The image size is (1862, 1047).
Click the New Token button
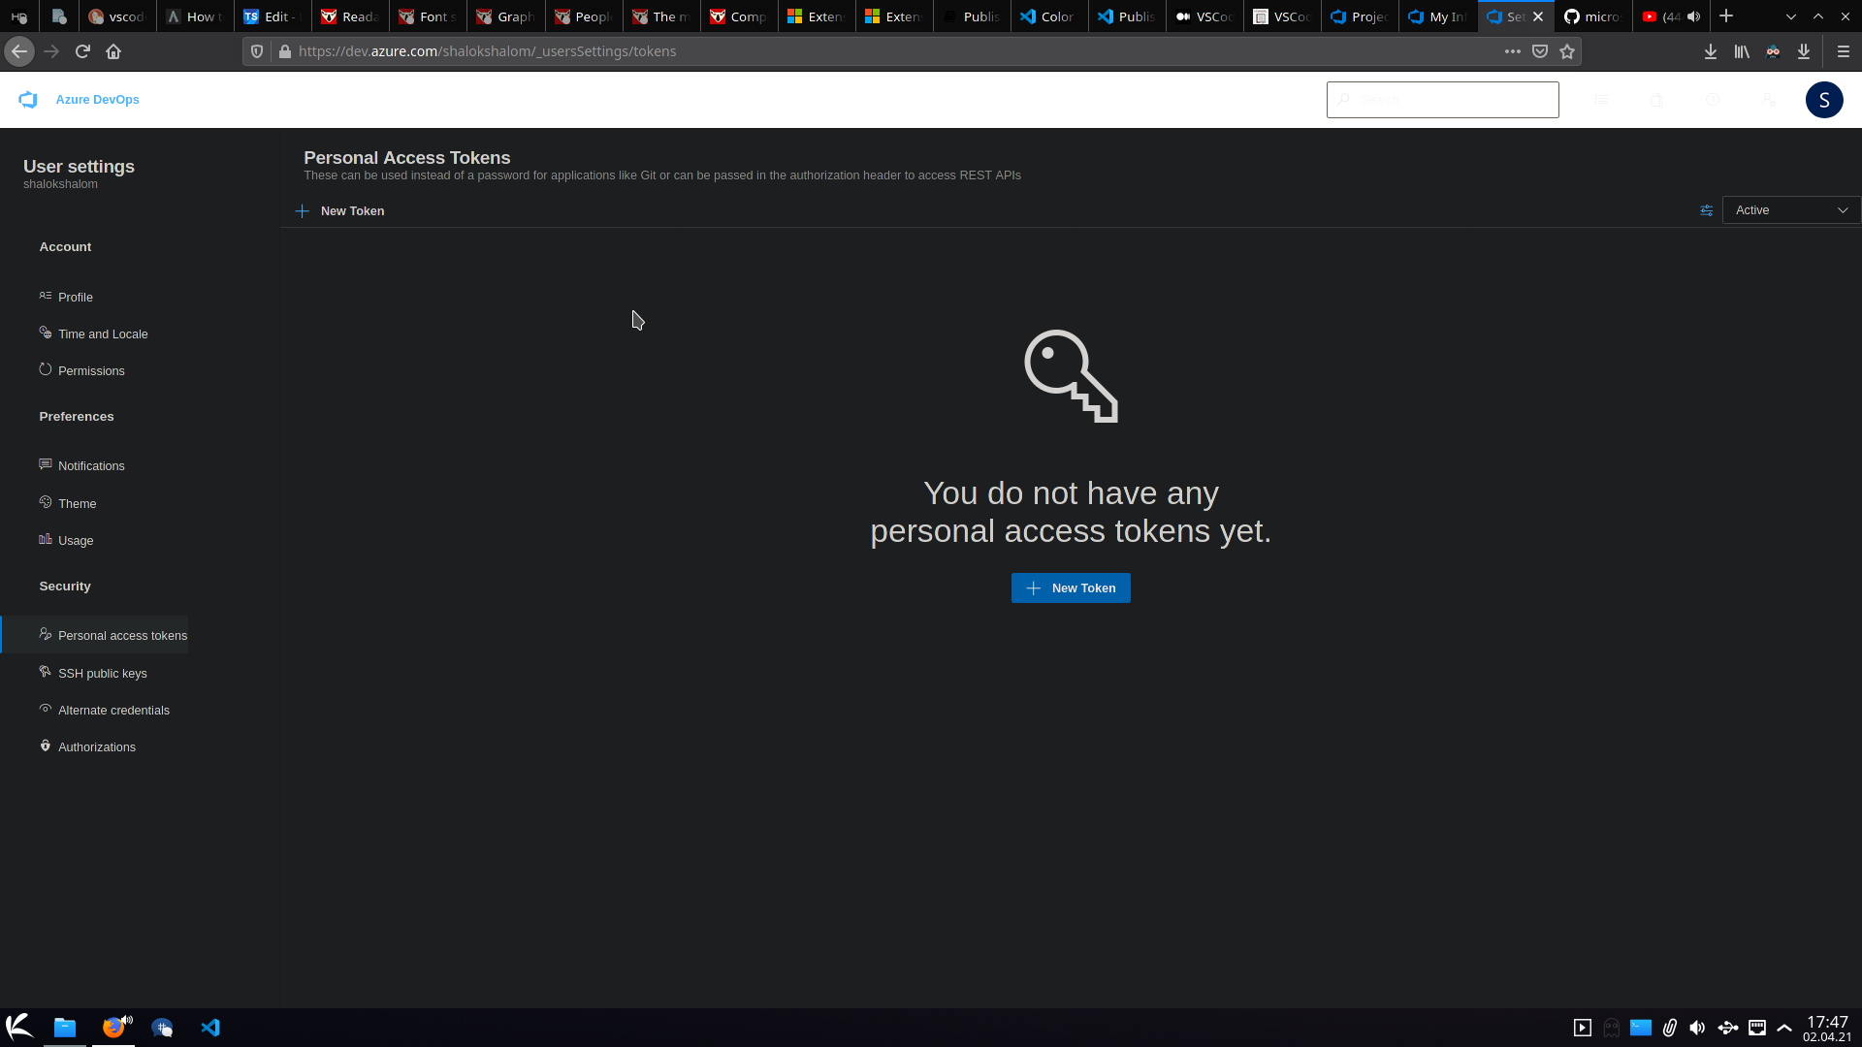tap(1070, 587)
